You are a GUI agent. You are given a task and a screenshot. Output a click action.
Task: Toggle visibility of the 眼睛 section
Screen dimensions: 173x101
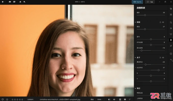tap(163, 22)
